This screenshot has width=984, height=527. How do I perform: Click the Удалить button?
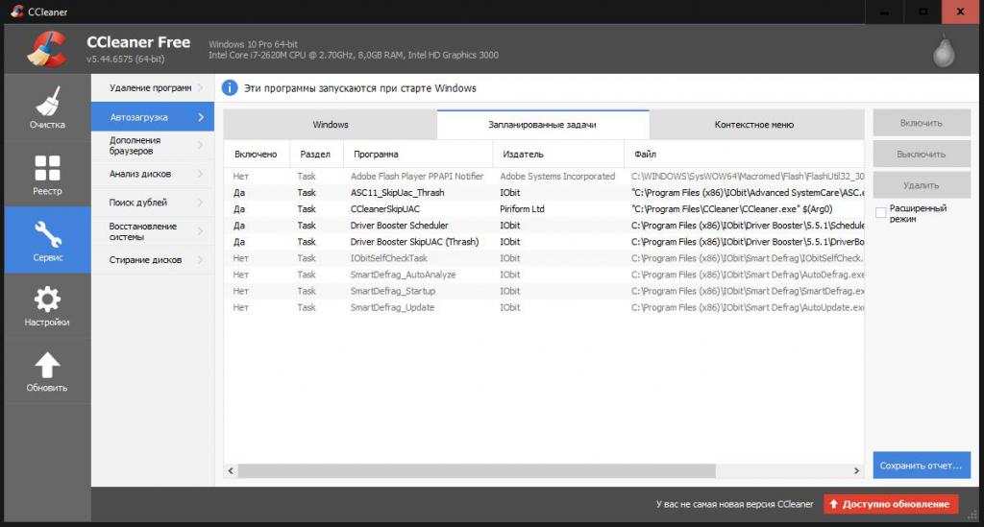(x=922, y=185)
